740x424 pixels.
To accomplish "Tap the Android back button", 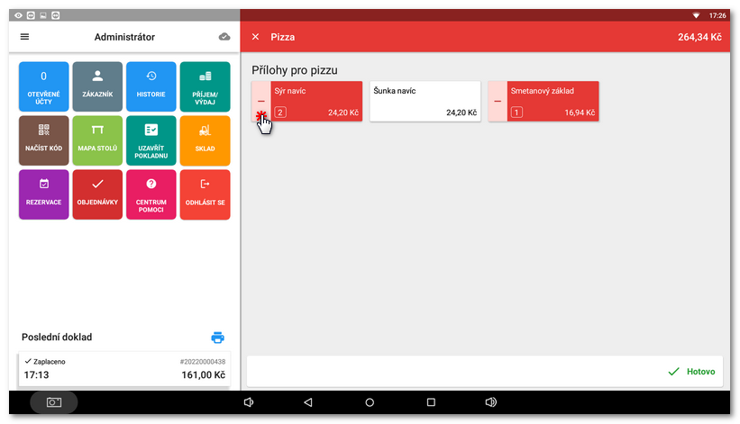I will 308,402.
